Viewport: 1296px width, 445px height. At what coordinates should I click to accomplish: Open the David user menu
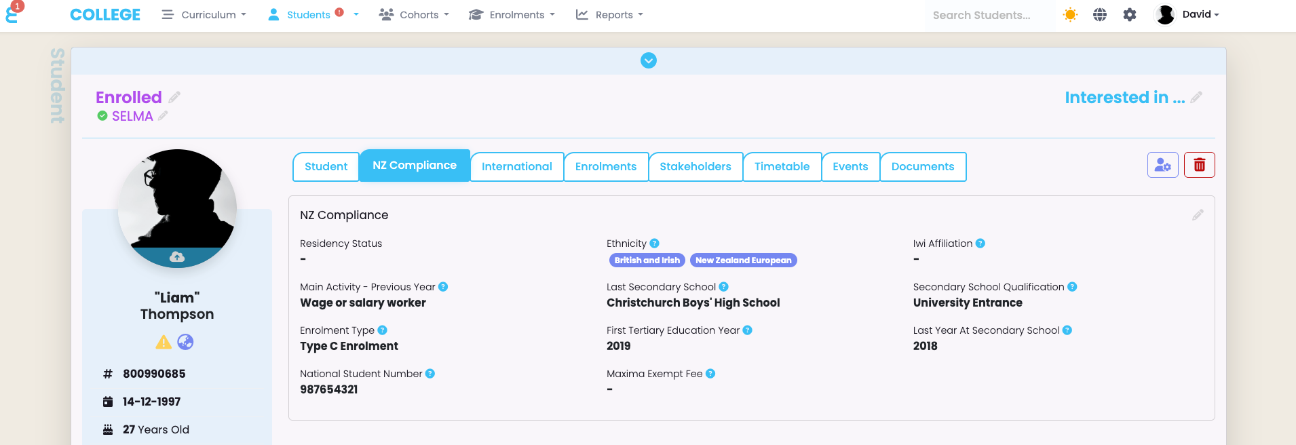(1200, 14)
